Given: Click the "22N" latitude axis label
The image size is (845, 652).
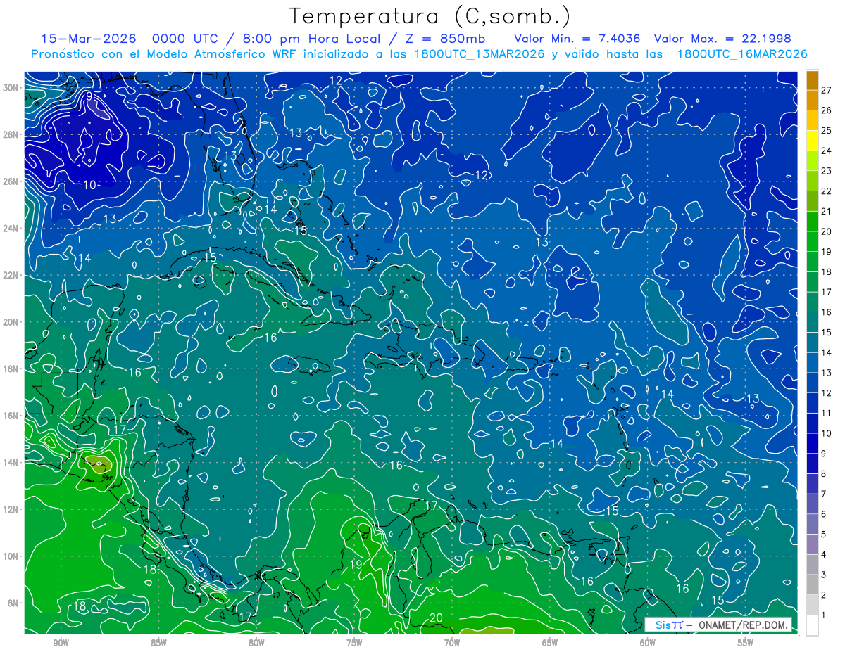Looking at the screenshot, I should point(11,275).
